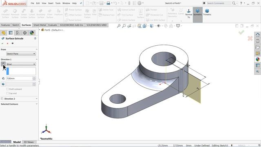The width and height of the screenshot is (261, 147).
Task: Open View Settings monitor icon
Action: 178,26
